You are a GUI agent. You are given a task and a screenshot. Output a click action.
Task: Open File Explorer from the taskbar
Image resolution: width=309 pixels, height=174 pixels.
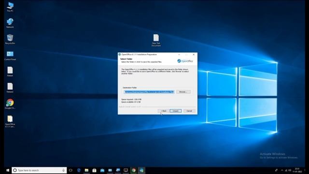(x=86, y=170)
